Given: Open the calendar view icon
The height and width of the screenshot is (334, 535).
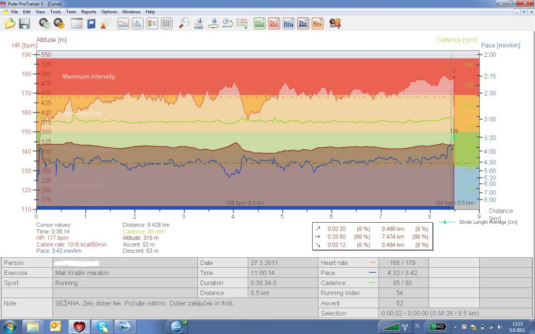Looking at the screenshot, I should point(77,23).
